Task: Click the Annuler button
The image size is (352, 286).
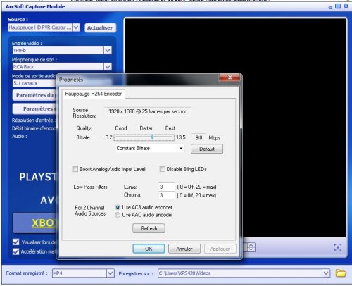Action: tap(184, 249)
